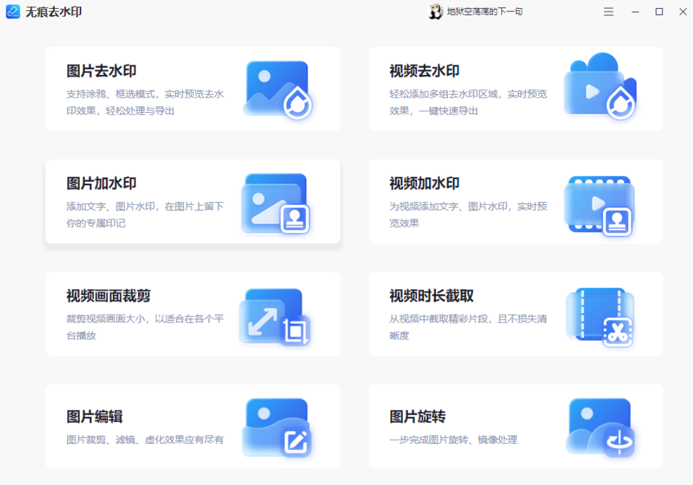The image size is (693, 485).
Task: Click the 图片加水印 stamp image icon
Action: pyautogui.click(x=276, y=203)
